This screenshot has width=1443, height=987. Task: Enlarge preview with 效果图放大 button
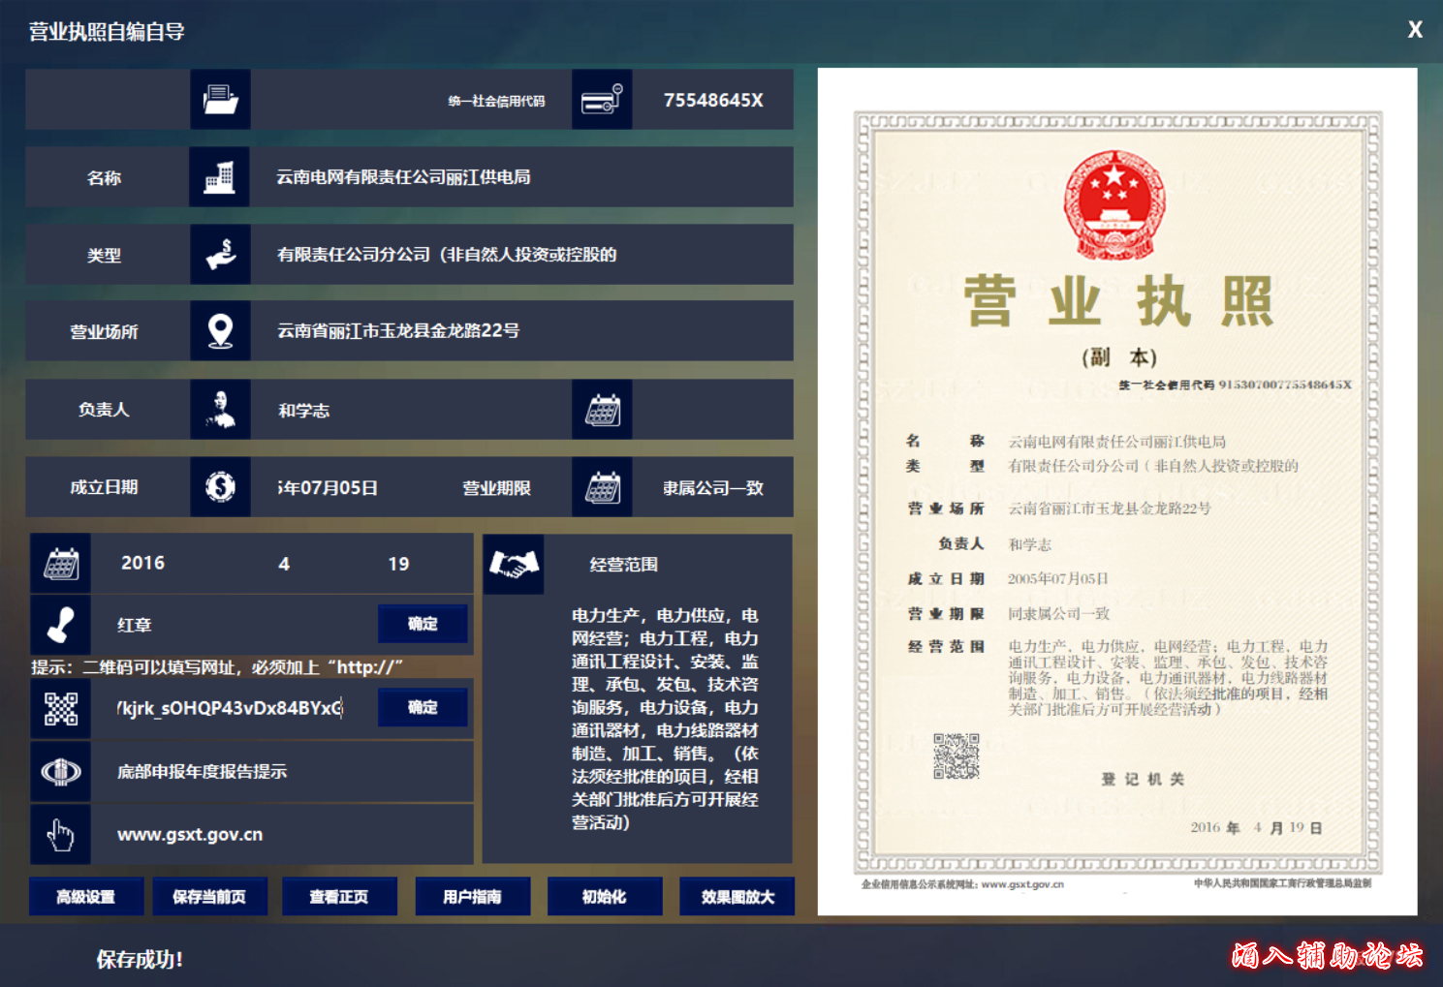737,897
